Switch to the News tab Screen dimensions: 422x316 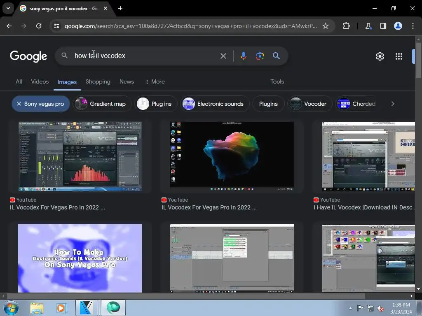point(127,82)
